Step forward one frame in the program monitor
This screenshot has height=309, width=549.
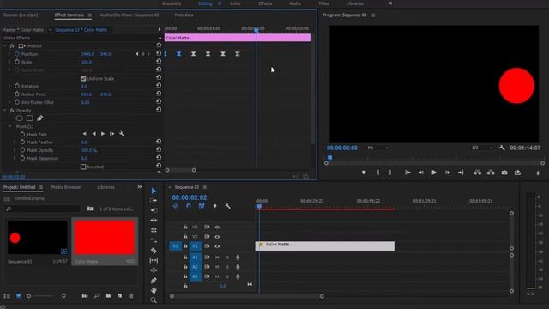coord(448,173)
